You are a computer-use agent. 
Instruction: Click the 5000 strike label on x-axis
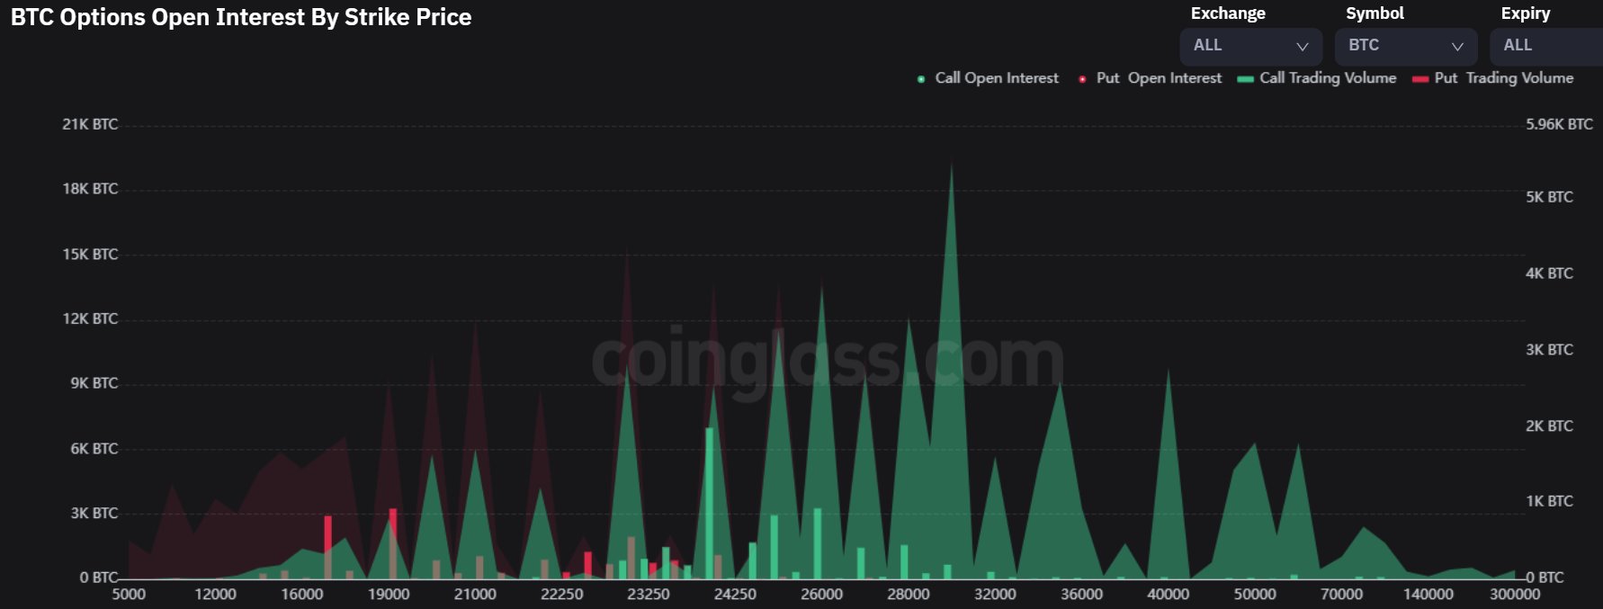tap(129, 595)
